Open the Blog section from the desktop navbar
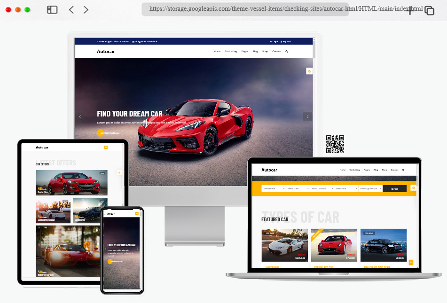447x303 pixels. pos(255,51)
